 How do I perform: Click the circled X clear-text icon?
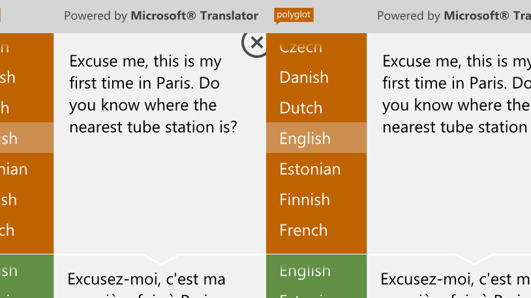(256, 43)
